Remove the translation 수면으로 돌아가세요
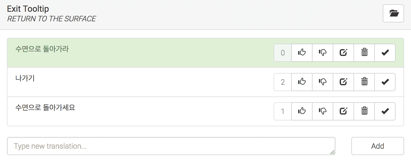Image resolution: width=411 pixels, height=162 pixels. [364, 111]
